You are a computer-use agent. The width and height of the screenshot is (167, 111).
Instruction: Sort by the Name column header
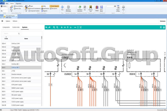(x=26, y=39)
